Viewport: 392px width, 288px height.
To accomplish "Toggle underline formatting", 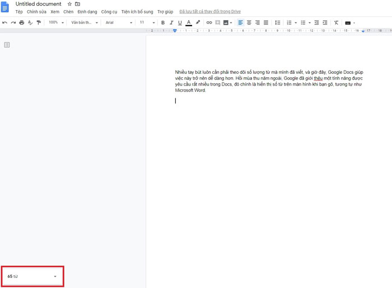I will (x=180, y=23).
